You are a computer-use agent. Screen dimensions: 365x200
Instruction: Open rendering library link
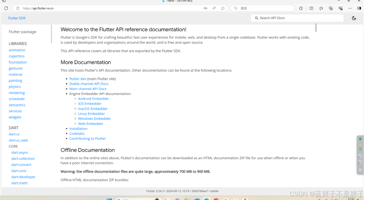coord(17,93)
